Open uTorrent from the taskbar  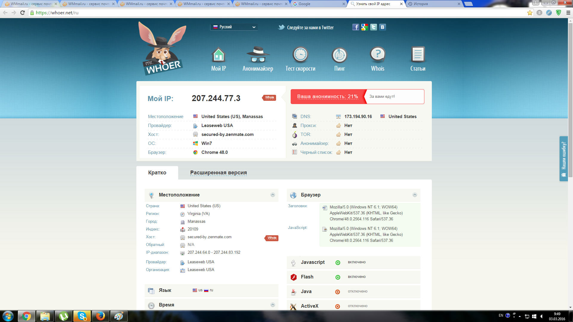(63, 316)
